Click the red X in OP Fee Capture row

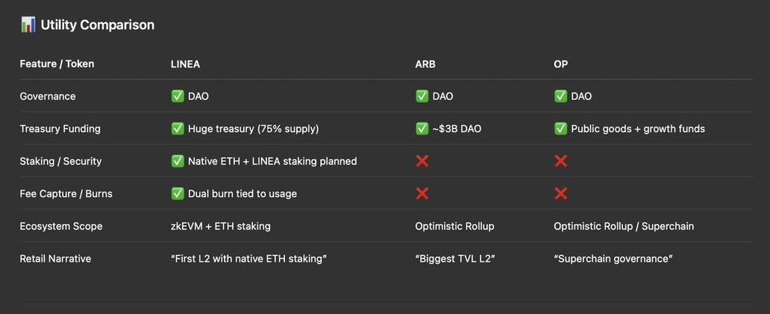(x=560, y=193)
